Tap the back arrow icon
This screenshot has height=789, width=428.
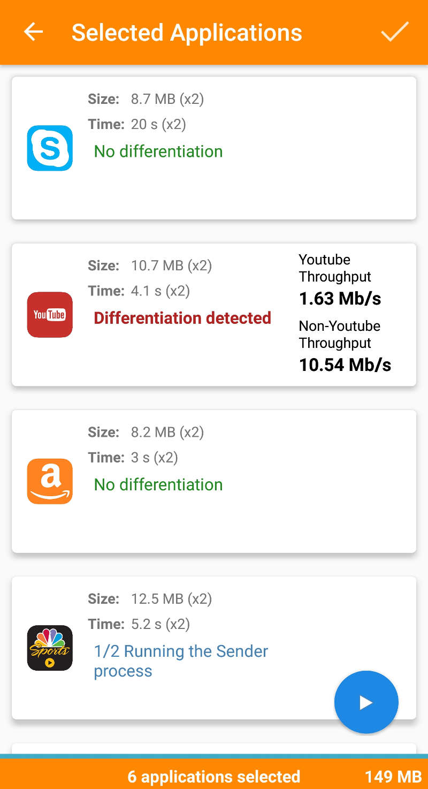33,32
